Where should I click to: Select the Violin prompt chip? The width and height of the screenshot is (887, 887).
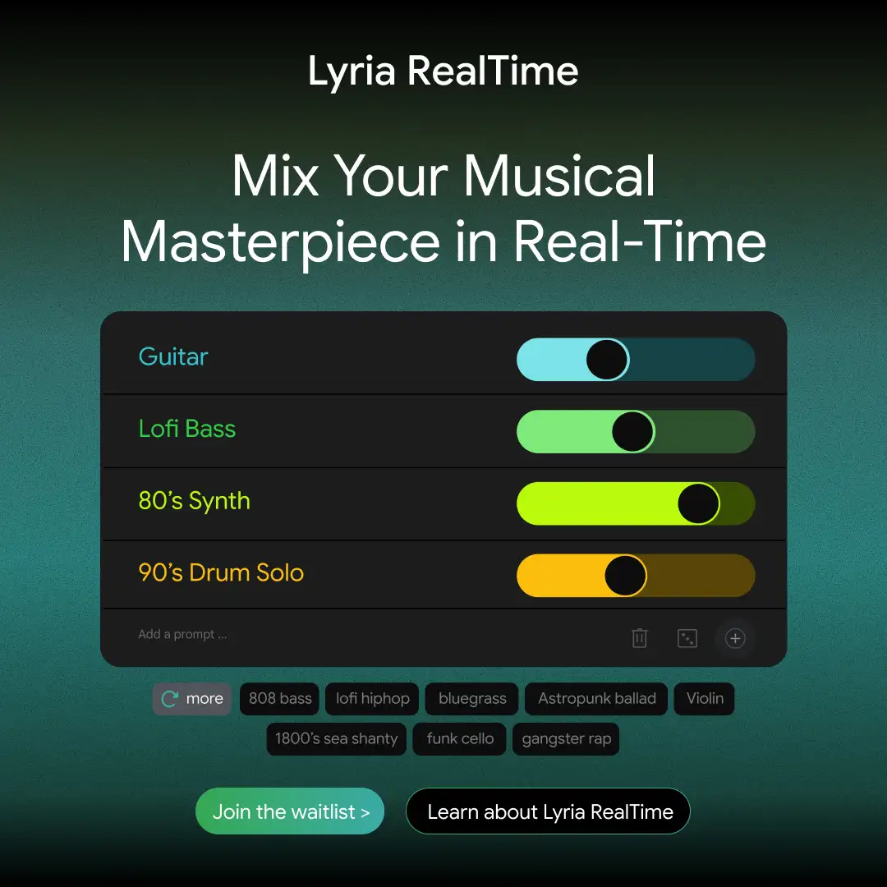pos(705,699)
